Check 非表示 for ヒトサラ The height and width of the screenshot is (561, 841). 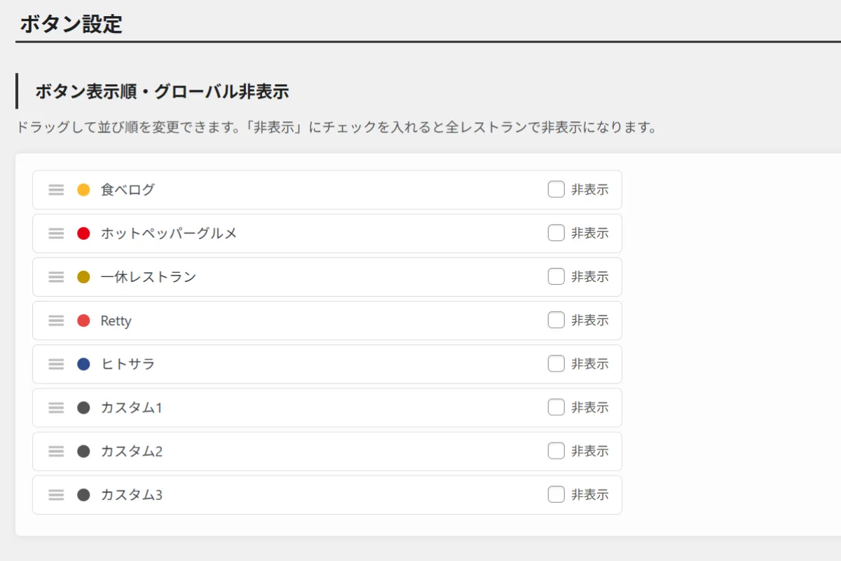(x=556, y=363)
